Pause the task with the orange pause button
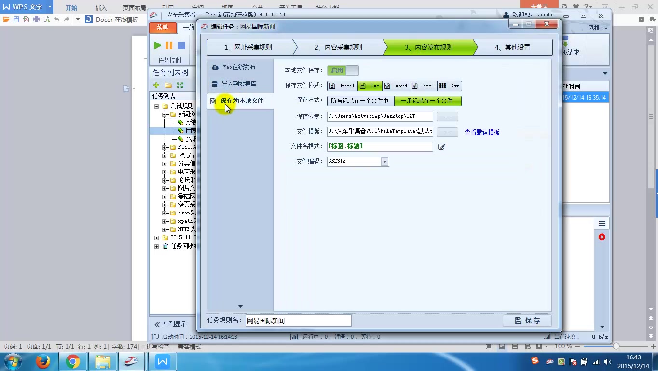658x371 pixels. click(x=169, y=45)
